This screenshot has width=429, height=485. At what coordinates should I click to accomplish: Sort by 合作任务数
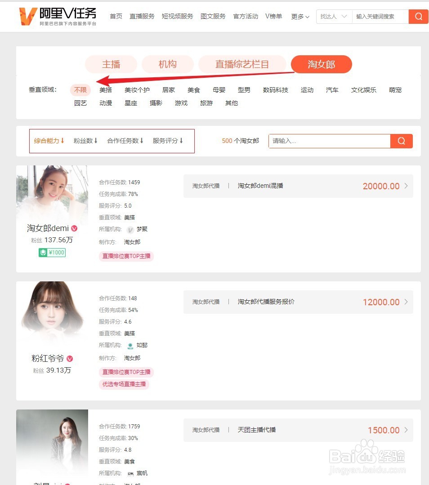[x=125, y=141]
